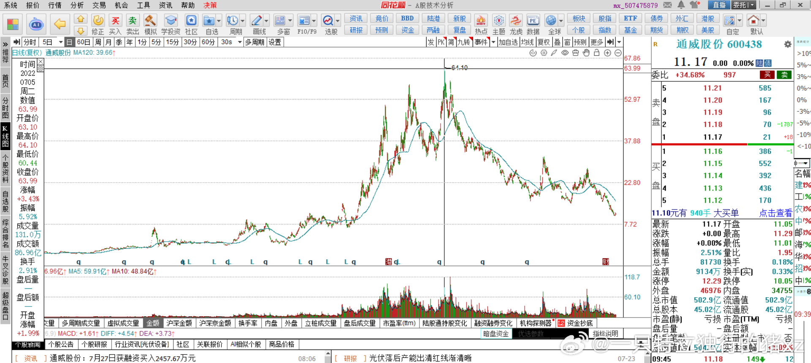Click the yellow back arrow icon
The width and height of the screenshot is (811, 363).
(x=60, y=24)
